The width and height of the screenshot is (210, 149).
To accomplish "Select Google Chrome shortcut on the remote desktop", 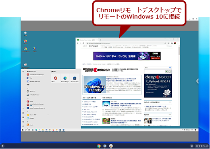I will tap(25, 50).
